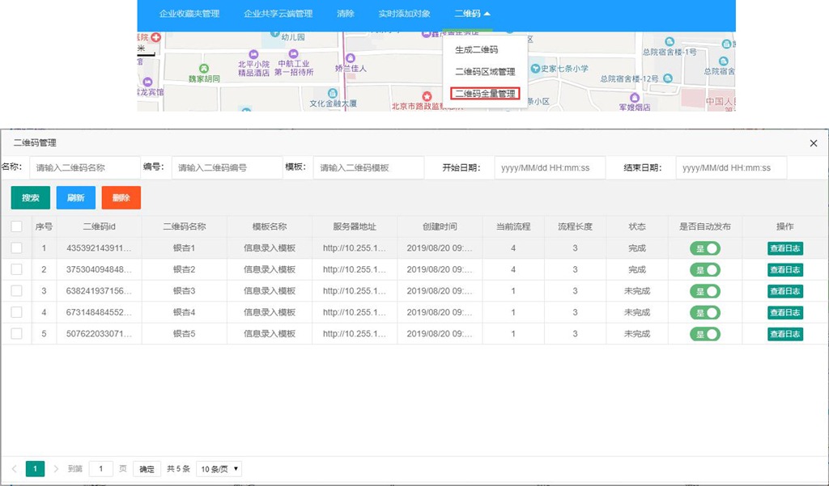Image resolution: width=829 pixels, height=486 pixels.
Task: Click the orange 删除 button
Action: coord(121,198)
